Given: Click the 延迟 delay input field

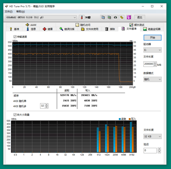Looking at the screenshot, I should [x=150, y=150].
